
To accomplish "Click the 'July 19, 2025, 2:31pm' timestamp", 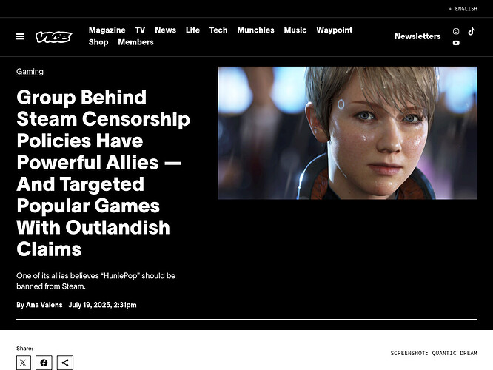I will point(102,305).
